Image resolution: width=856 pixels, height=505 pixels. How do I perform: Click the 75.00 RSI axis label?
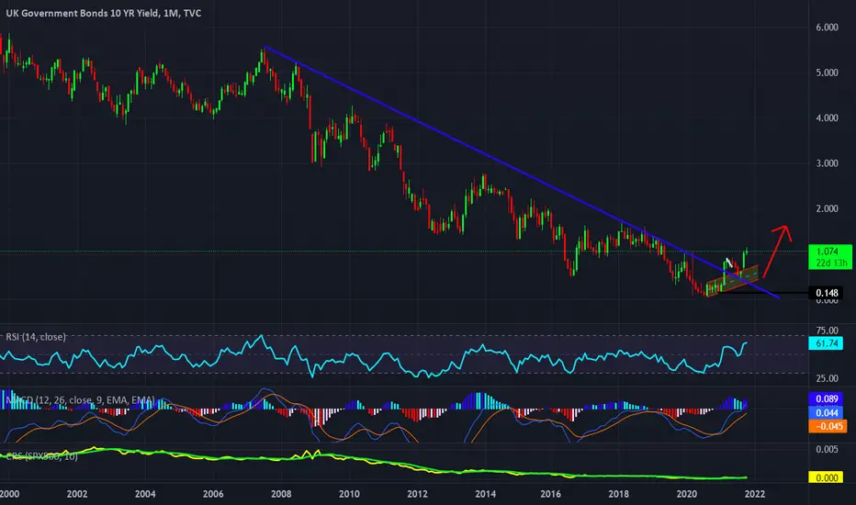click(827, 331)
